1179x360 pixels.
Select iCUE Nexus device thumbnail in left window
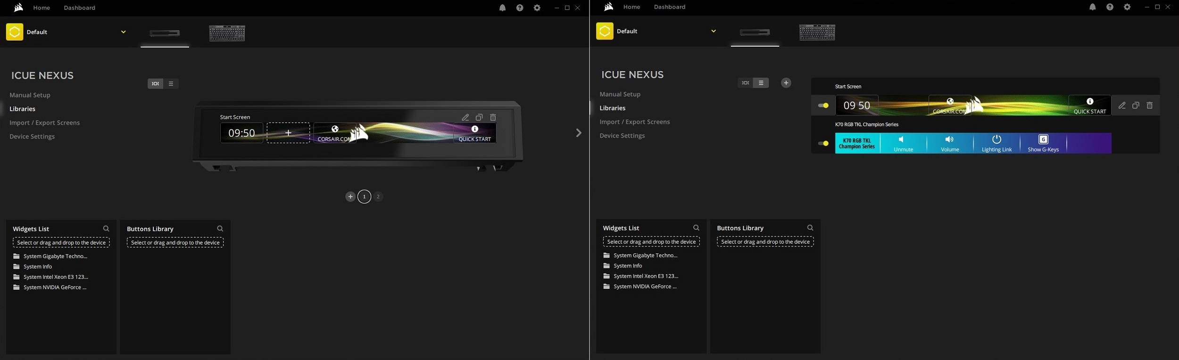[x=165, y=33]
